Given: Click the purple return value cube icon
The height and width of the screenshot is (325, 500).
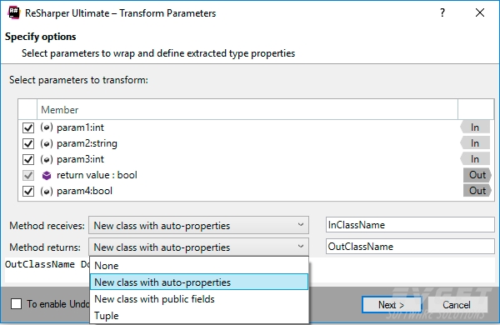Looking at the screenshot, I should coord(47,175).
